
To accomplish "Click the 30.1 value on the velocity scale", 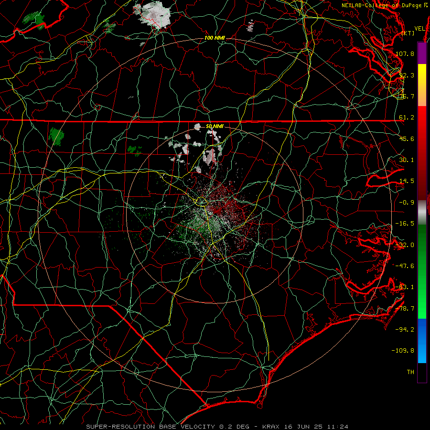I will (407, 160).
